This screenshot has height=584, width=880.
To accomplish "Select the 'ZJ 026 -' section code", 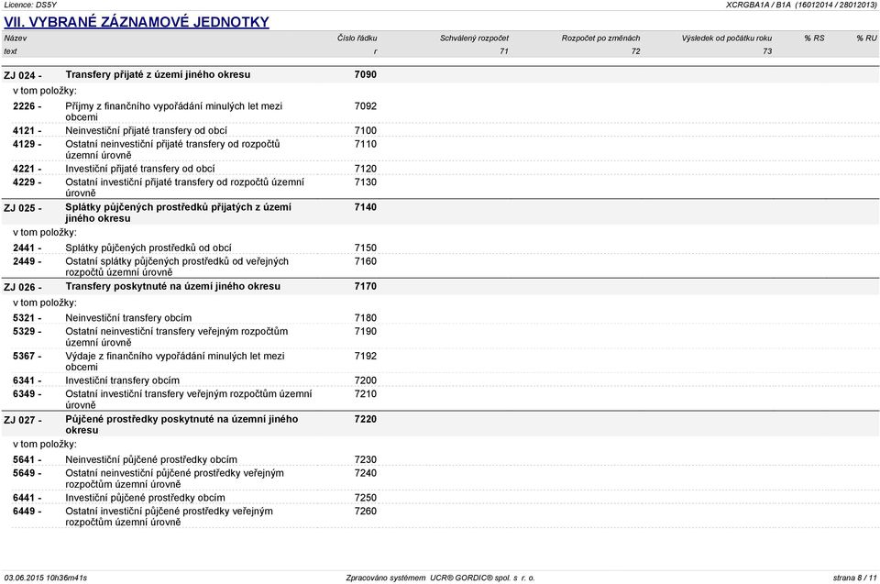I will [x=22, y=287].
